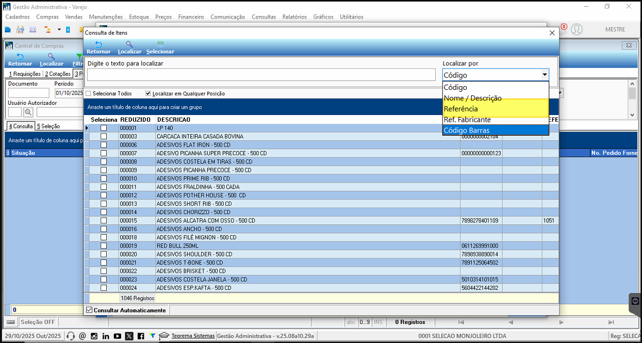Toggle Consultar Automaticamente checkbox
642x343 pixels.
[x=90, y=310]
